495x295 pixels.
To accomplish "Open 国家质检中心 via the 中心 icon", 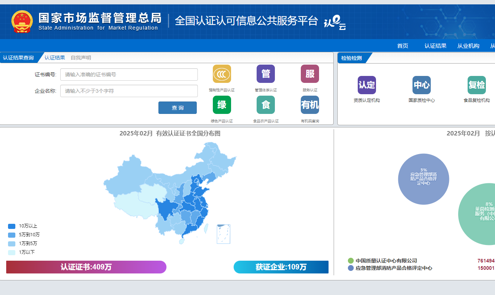I will [422, 85].
